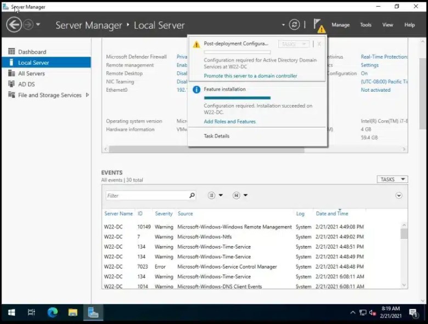This screenshot has width=428, height=324.
Task: Open the EVENTS TASKS dropdown
Action: (392, 179)
